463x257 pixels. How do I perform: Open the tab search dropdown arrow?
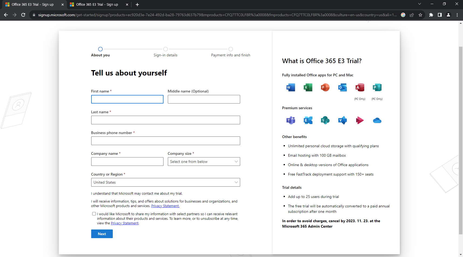(x=419, y=4)
